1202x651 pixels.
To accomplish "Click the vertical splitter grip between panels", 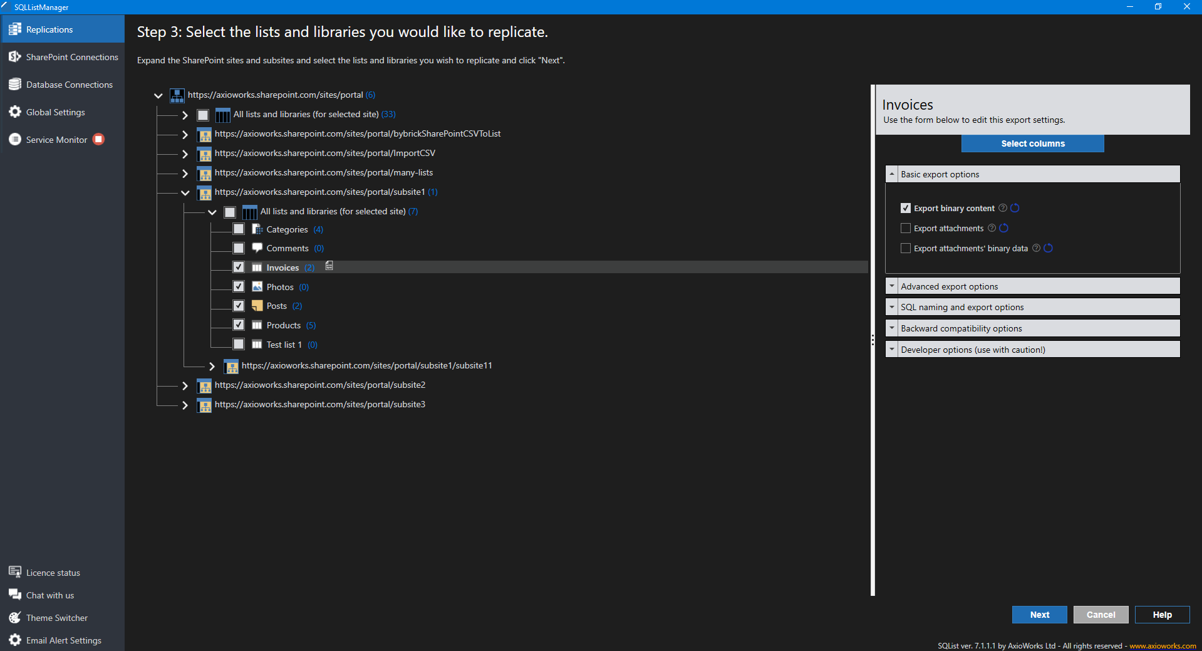I will coord(872,340).
